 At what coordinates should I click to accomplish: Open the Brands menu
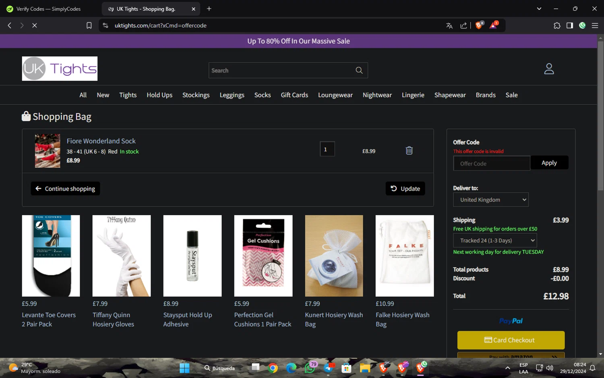pos(486,95)
